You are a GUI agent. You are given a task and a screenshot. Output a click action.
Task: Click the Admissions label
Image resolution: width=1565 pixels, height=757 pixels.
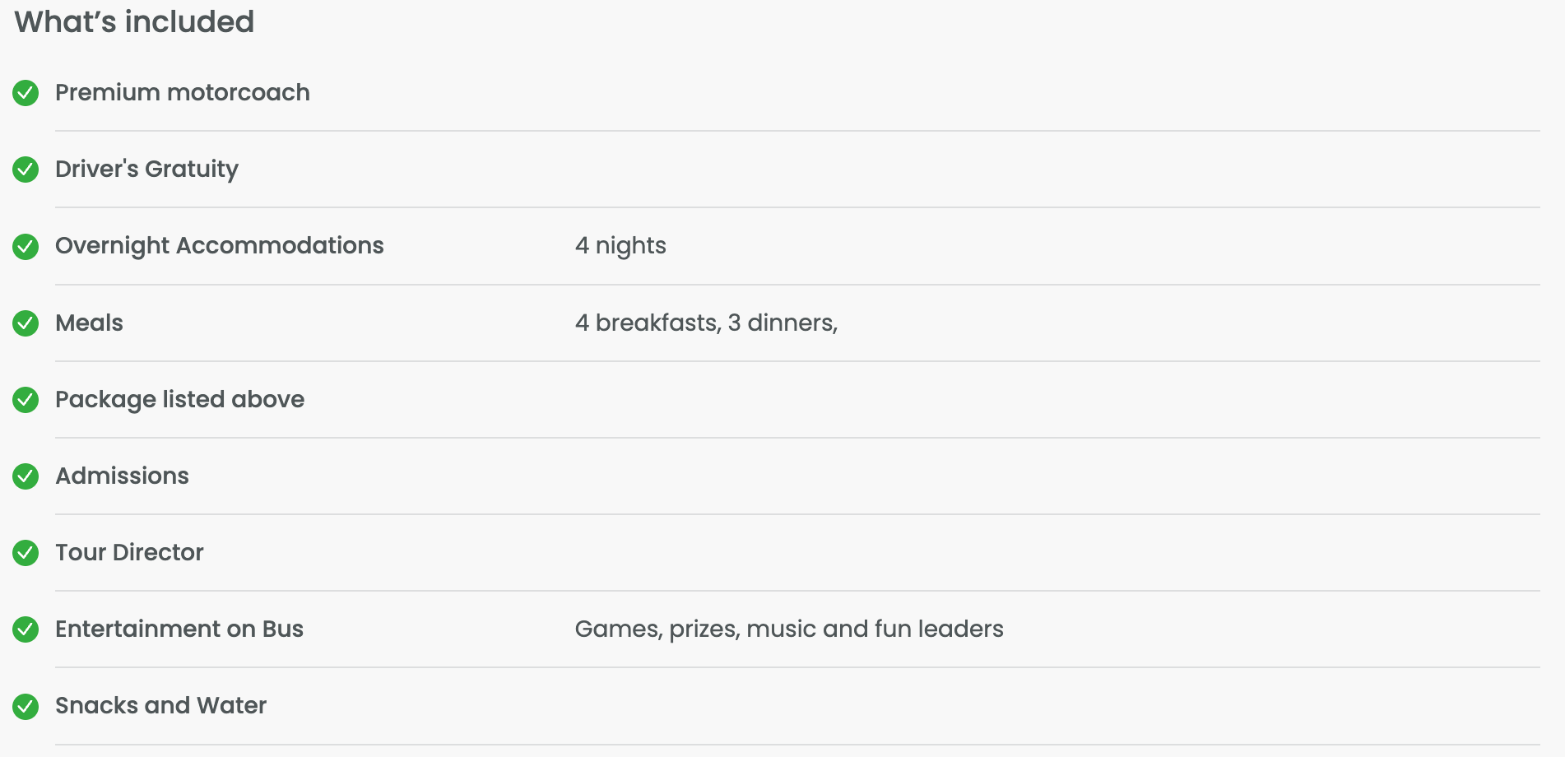[x=122, y=476]
